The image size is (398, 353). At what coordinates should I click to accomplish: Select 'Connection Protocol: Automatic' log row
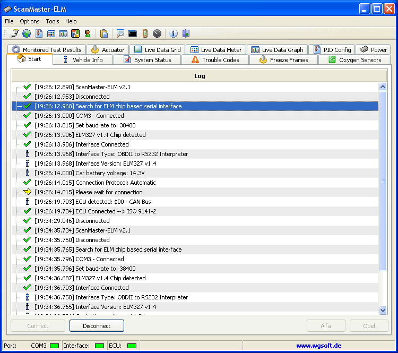click(x=195, y=183)
